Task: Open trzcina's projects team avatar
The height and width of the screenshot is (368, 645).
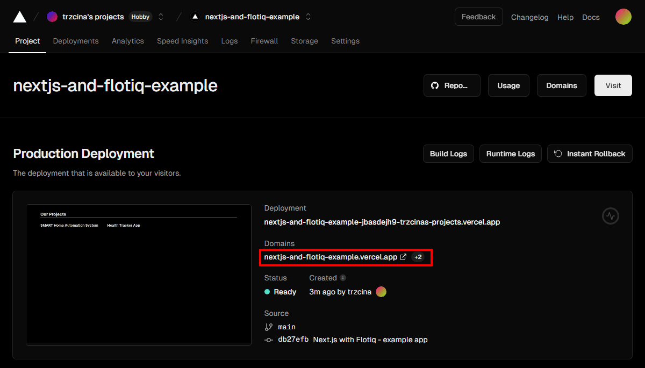Action: click(x=52, y=17)
